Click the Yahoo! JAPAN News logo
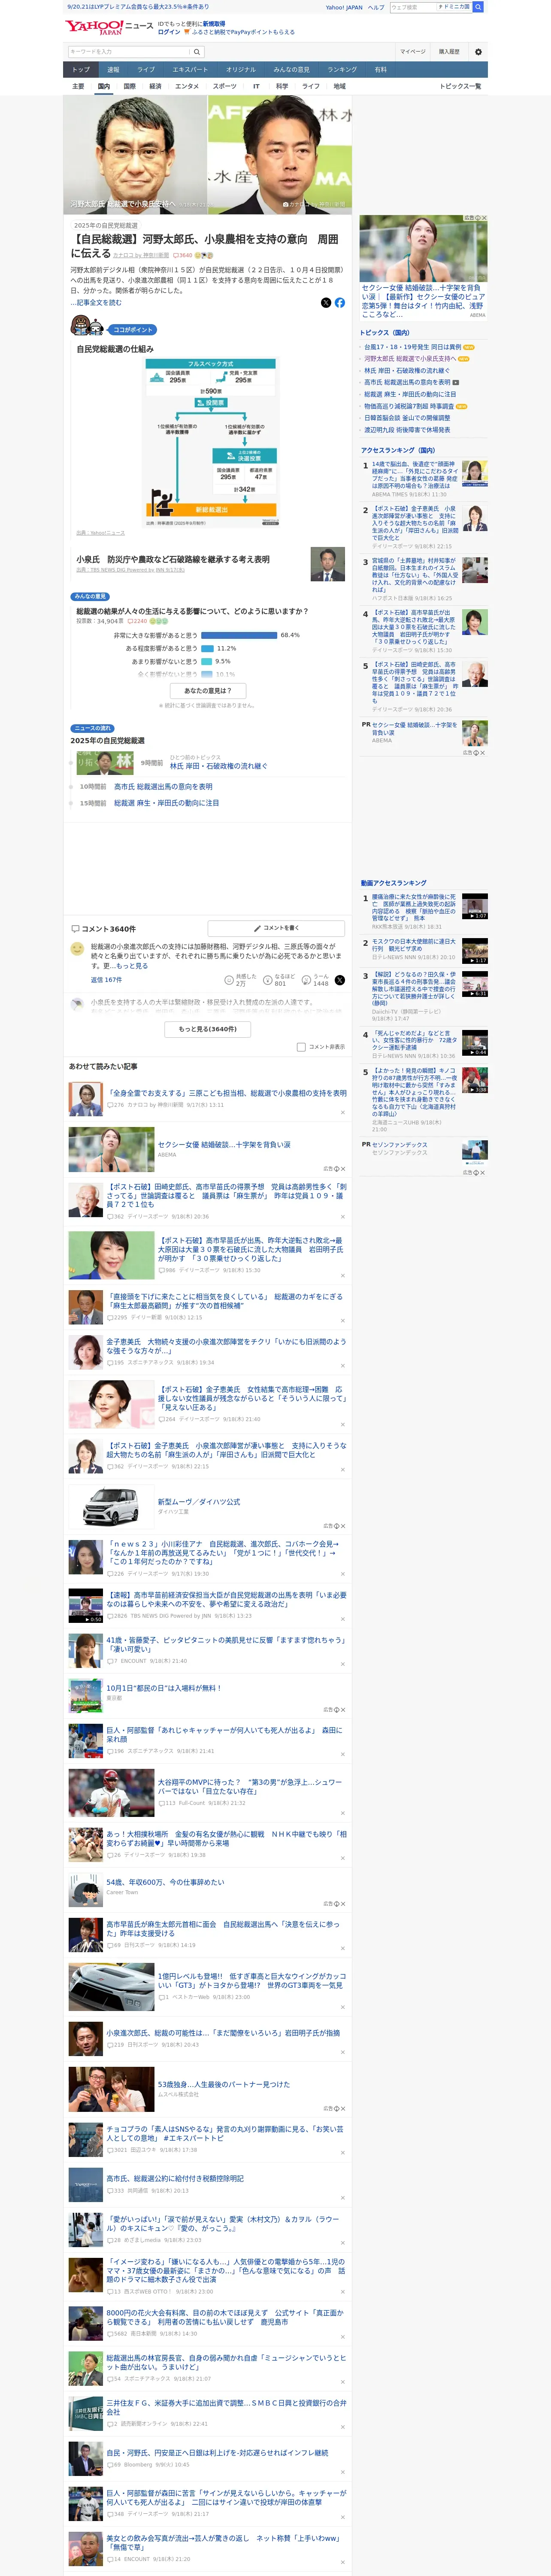 coord(109,27)
